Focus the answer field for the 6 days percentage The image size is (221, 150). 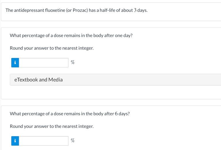[x=44, y=141]
